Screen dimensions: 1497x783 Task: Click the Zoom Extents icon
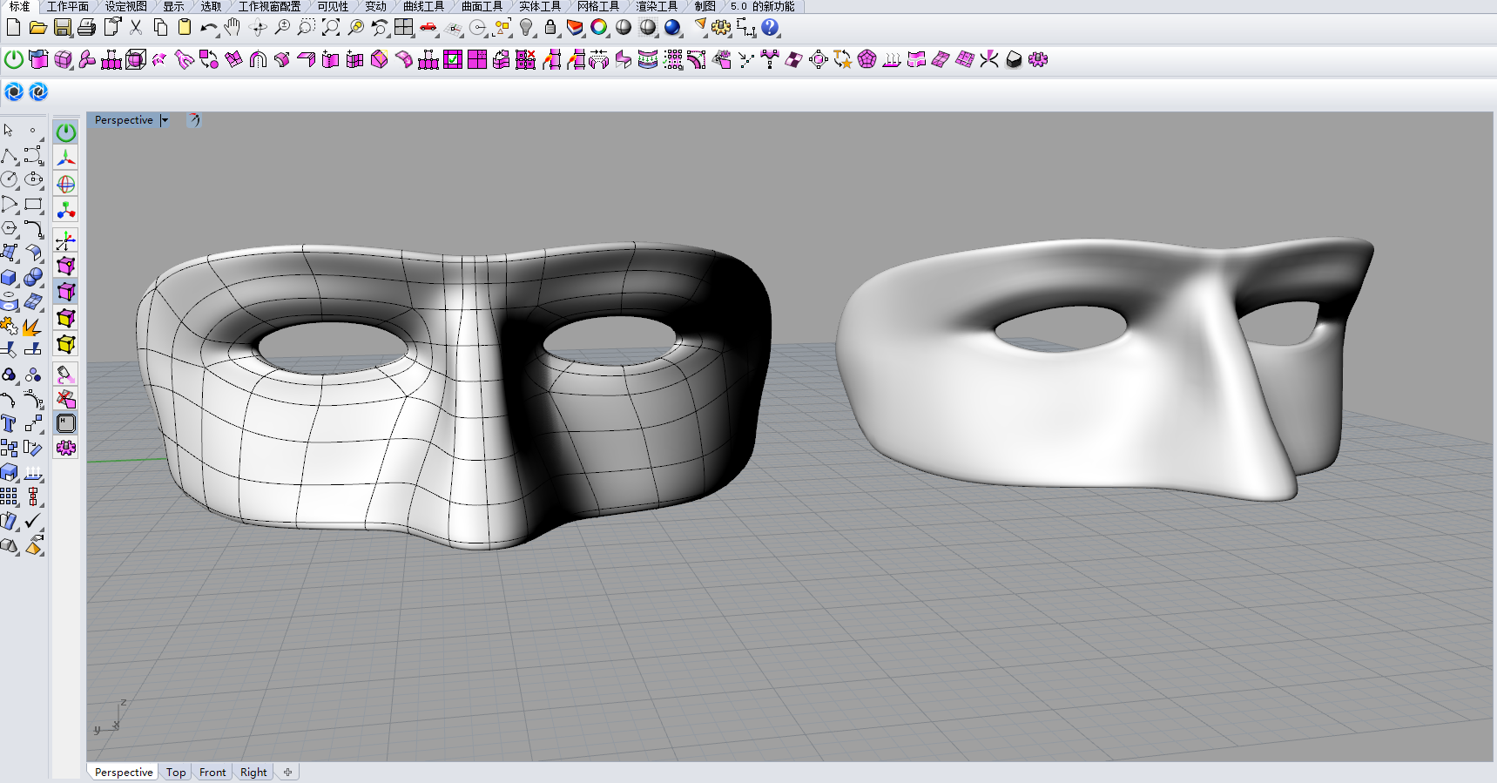[331, 28]
